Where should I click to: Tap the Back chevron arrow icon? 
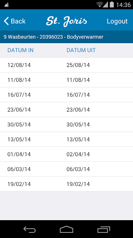pyautogui.click(x=6, y=21)
